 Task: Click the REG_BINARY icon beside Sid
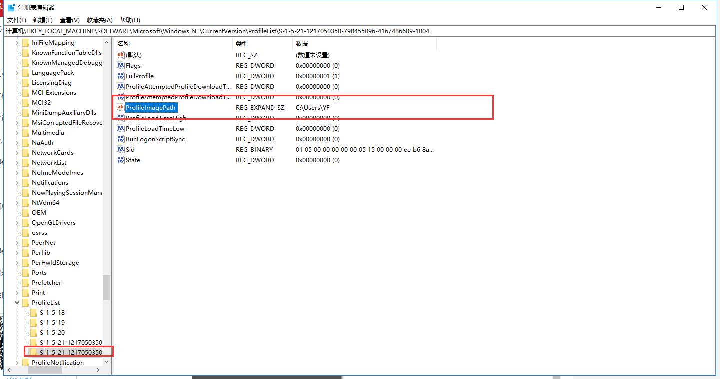[120, 149]
